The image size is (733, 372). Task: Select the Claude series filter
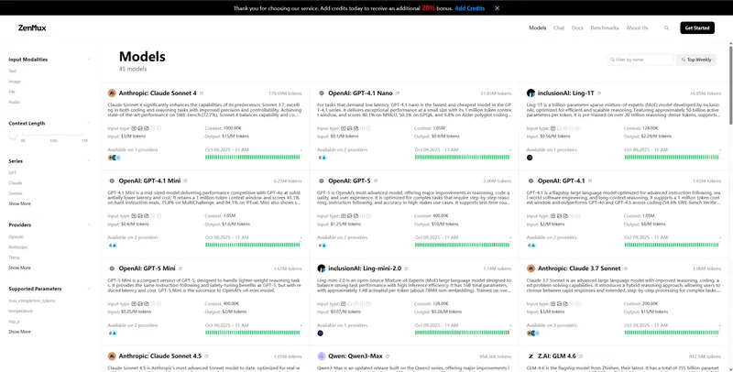coord(15,182)
